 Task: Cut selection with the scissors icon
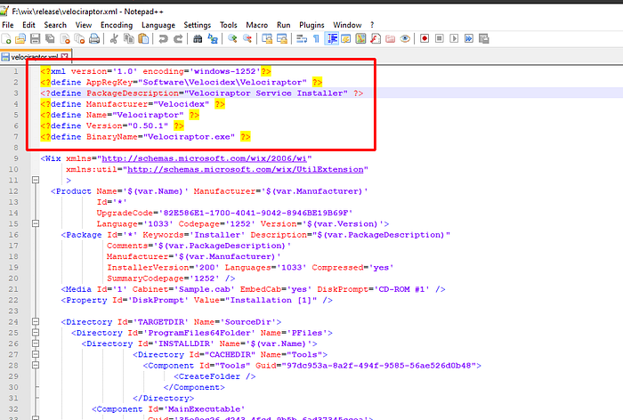(114, 39)
